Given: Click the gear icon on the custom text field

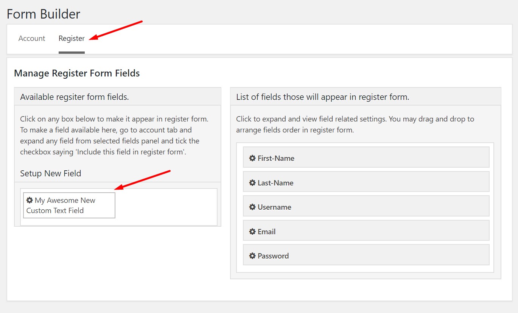Looking at the screenshot, I should pos(30,200).
